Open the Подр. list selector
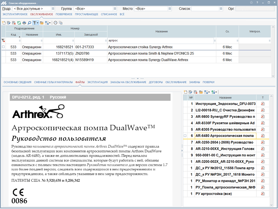 [53, 9]
